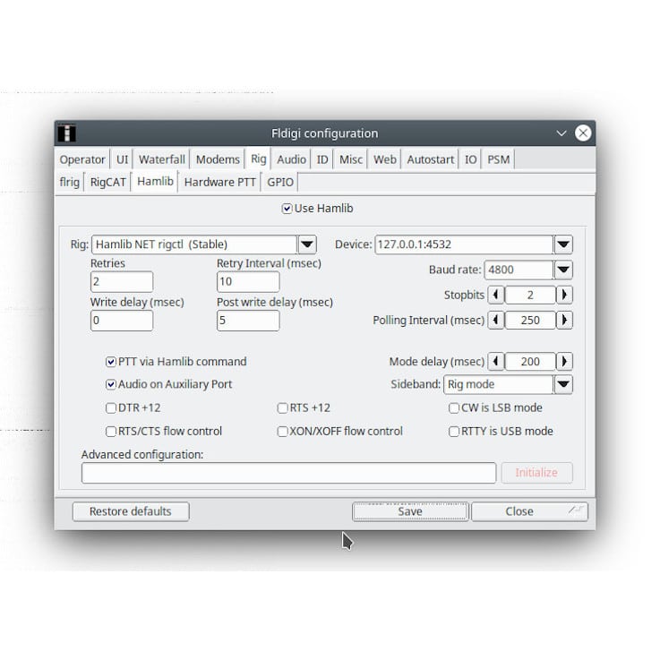Screen dimensions: 660x660
Task: Decrease Polling Interval with left arrow
Action: (496, 320)
